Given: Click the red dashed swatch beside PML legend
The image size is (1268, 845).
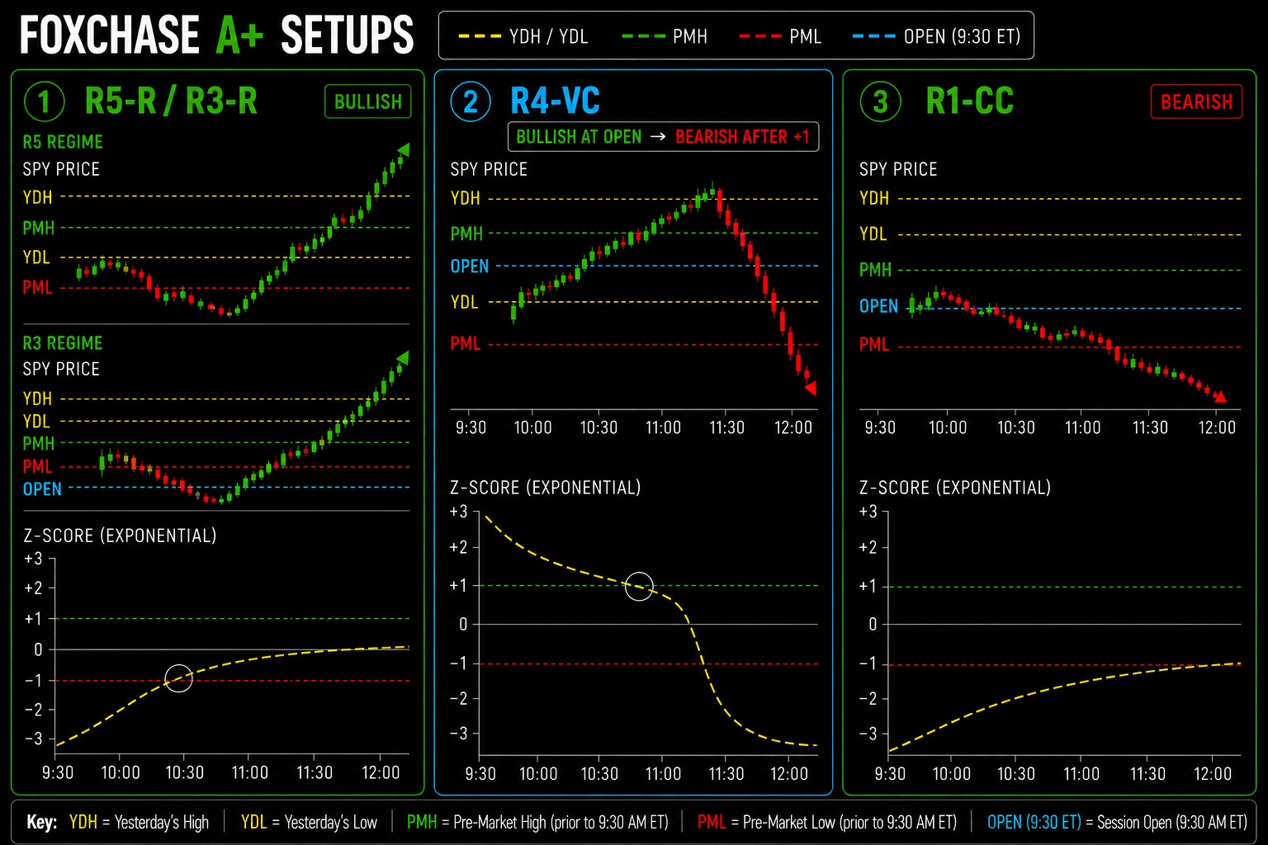Looking at the screenshot, I should [759, 36].
